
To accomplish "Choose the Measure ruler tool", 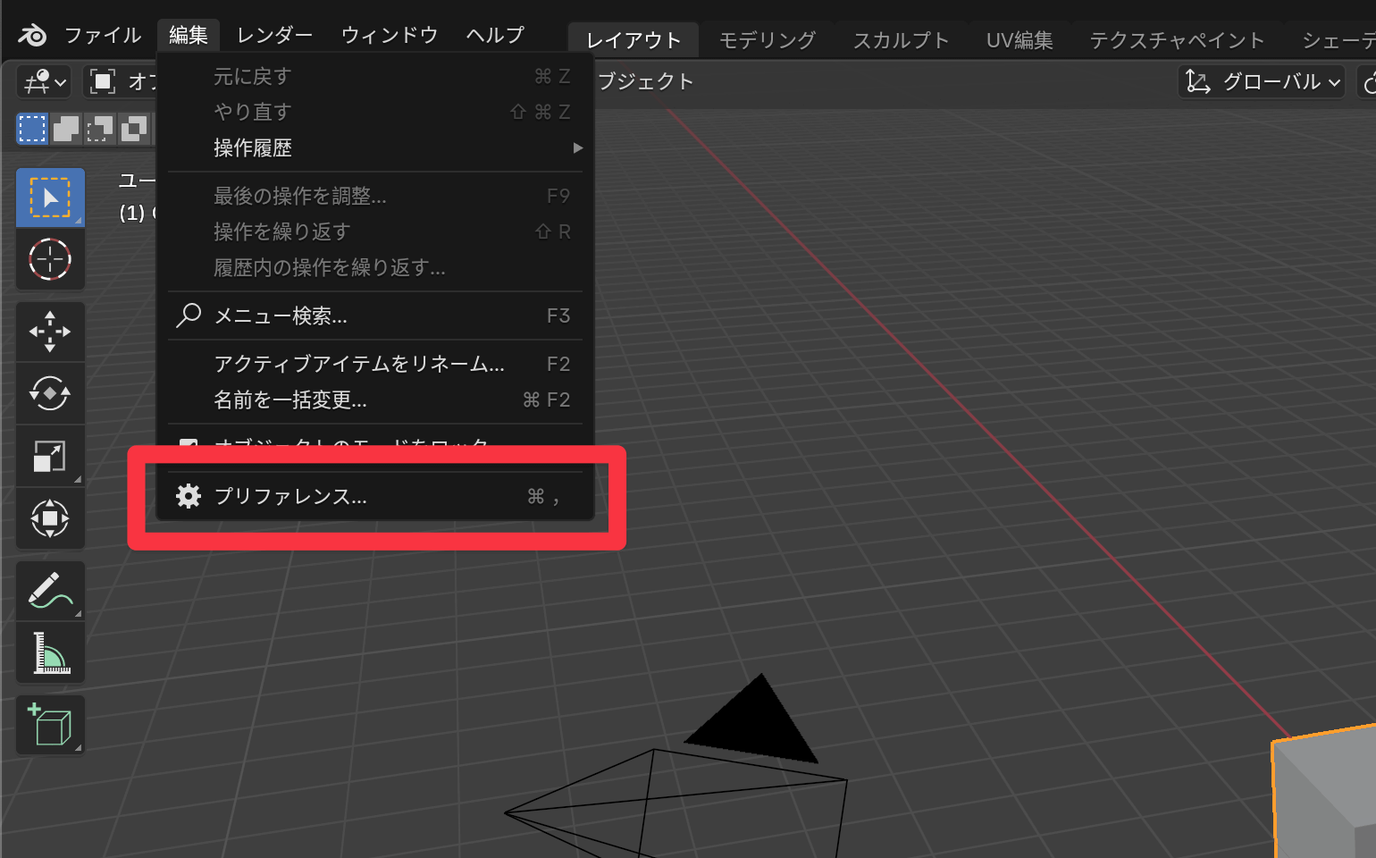I will click(50, 653).
